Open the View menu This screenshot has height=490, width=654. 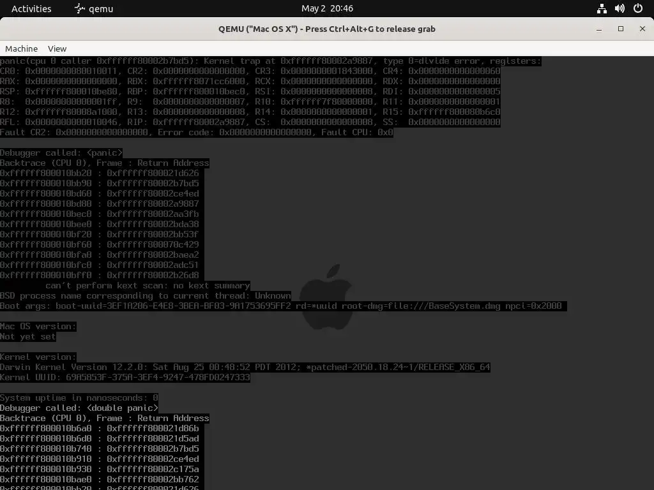pos(57,48)
